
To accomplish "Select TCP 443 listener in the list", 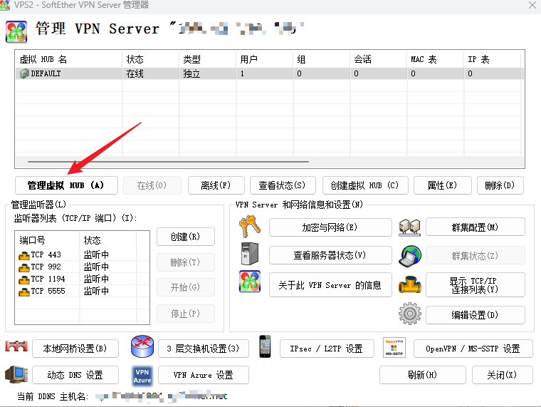I will 46,254.
